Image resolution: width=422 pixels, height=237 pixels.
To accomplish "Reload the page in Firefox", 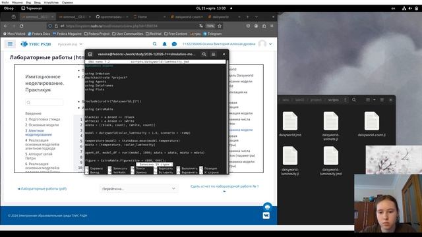I will coord(22,26).
